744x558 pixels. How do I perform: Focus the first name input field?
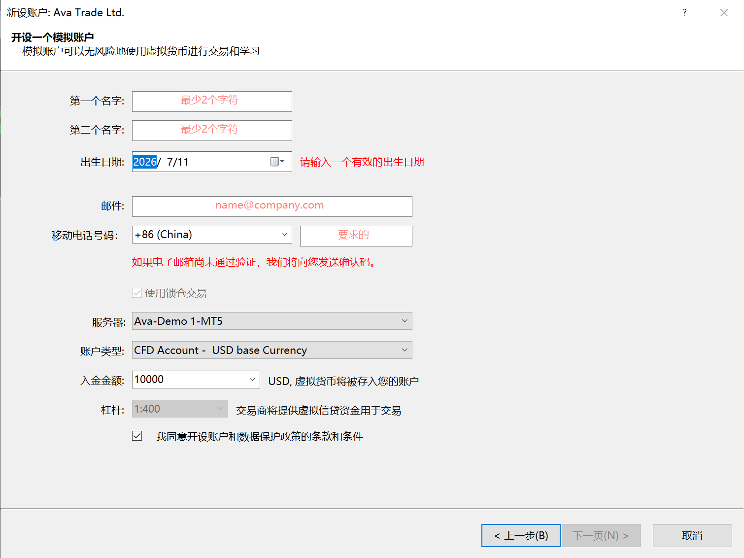click(212, 102)
